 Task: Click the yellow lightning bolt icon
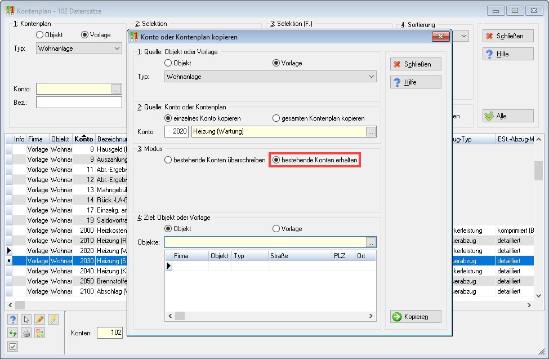53,320
